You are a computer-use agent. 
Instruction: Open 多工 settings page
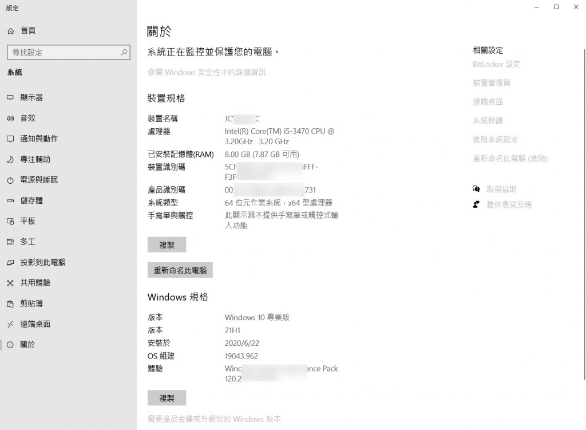click(x=69, y=242)
